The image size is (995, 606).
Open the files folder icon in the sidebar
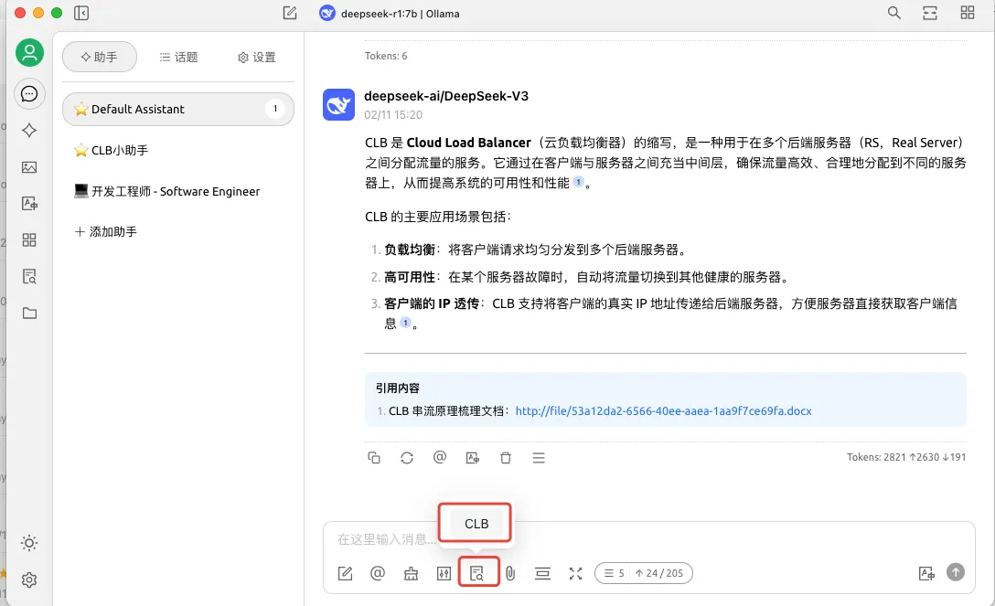coord(29,314)
